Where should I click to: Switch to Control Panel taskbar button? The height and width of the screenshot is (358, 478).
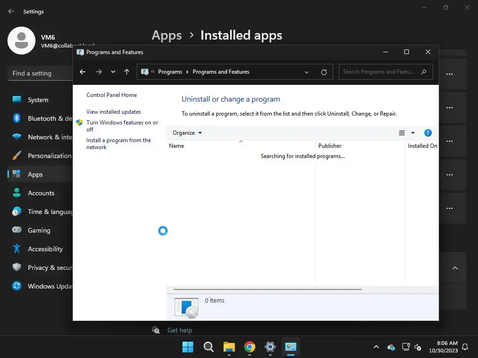pyautogui.click(x=291, y=347)
